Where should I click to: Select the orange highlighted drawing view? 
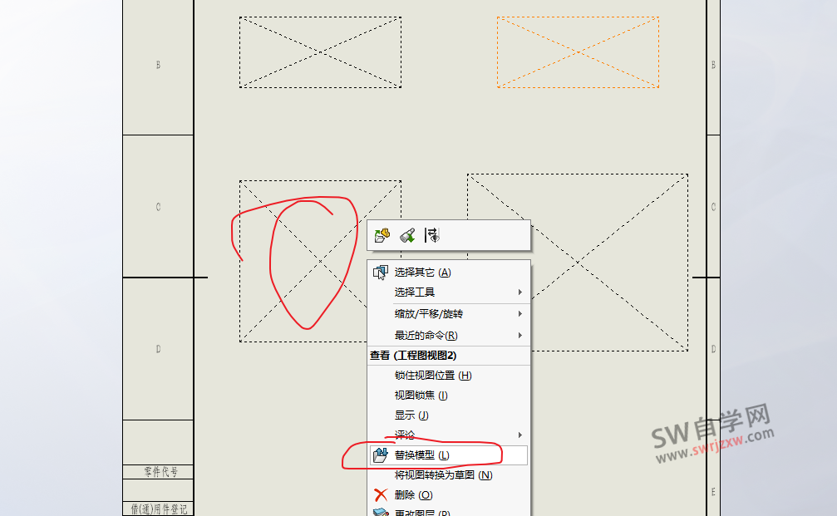577,51
